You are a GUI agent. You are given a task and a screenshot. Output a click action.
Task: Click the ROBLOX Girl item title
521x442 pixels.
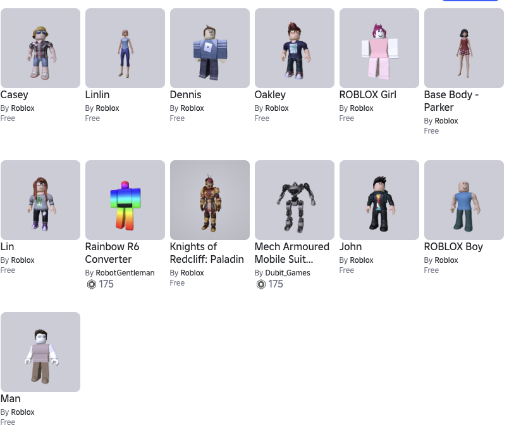(x=368, y=94)
